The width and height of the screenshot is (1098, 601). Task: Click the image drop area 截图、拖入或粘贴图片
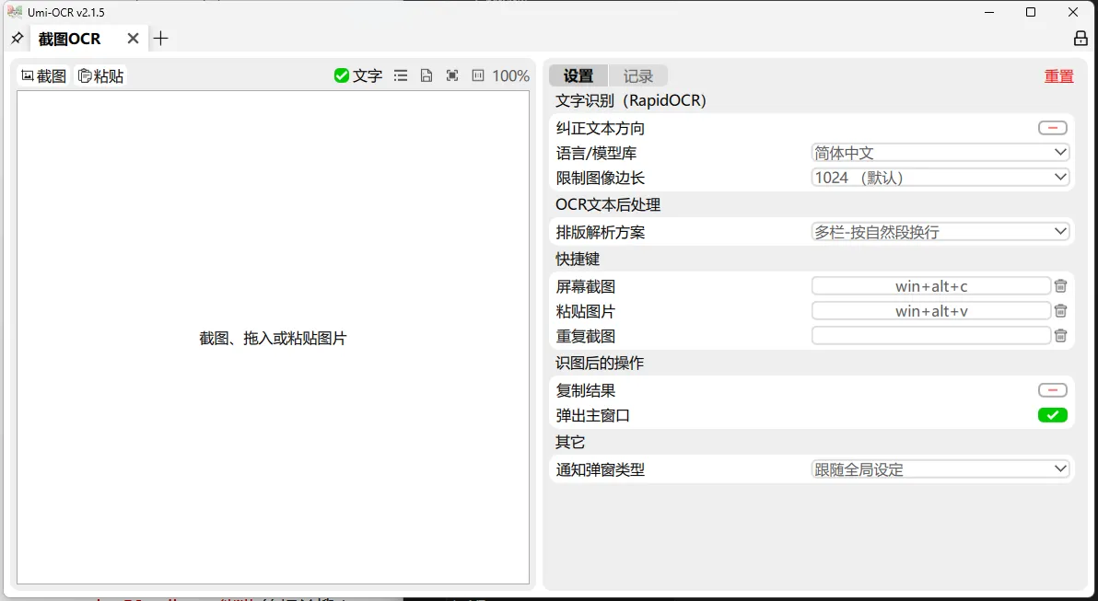point(273,338)
